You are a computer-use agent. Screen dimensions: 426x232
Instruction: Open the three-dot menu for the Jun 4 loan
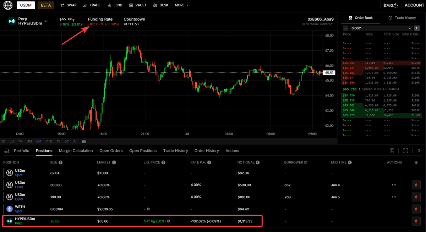(x=394, y=185)
